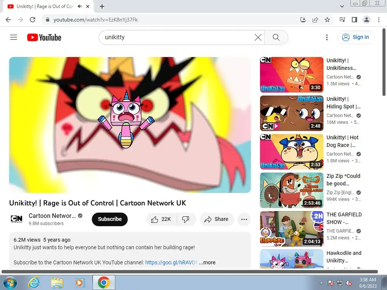Open a new tab with plus
The image size is (387, 290).
click(102, 7)
